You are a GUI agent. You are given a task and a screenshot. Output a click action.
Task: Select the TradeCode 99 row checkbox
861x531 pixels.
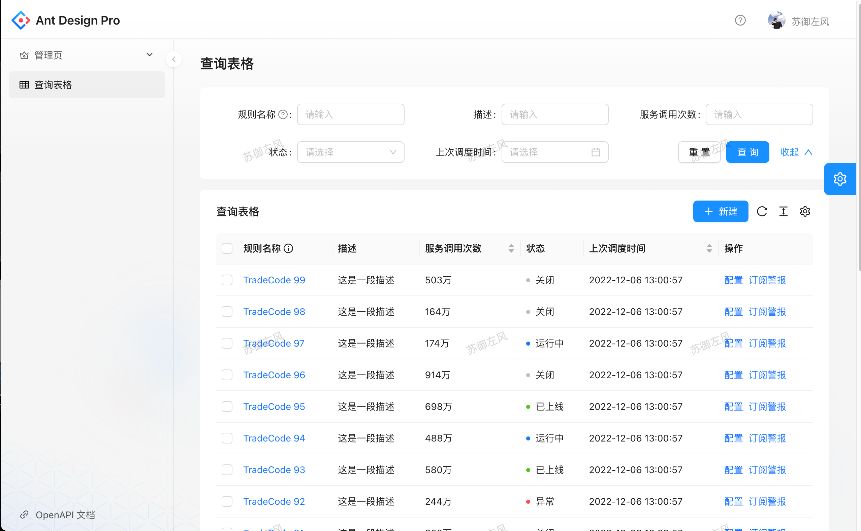tap(227, 280)
